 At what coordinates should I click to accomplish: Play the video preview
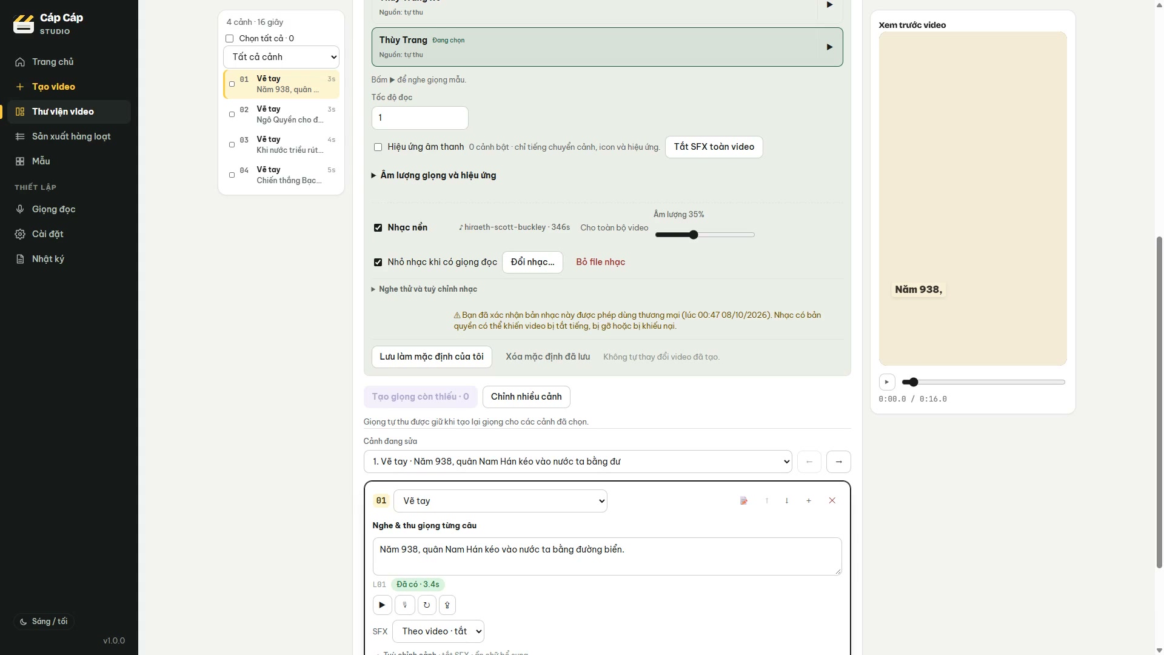(x=886, y=382)
